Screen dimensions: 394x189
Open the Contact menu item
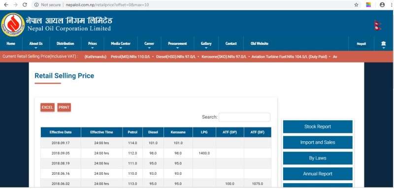pos(231,43)
